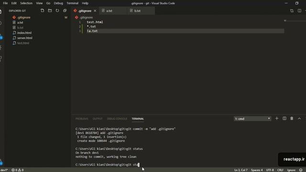306x172 pixels.
Task: Click the editor minimap
Action: (x=295, y=21)
